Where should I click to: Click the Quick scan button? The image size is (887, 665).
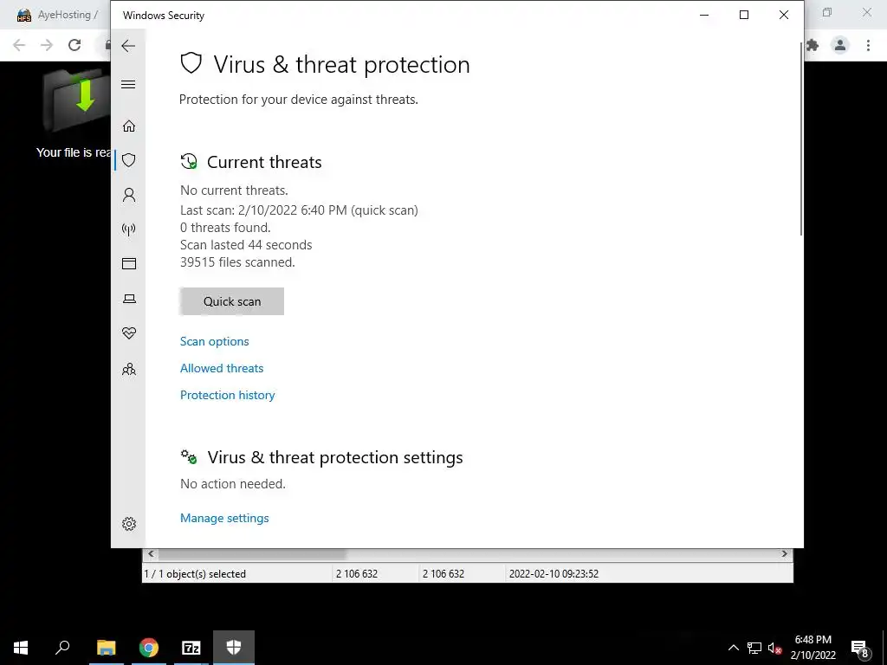(x=232, y=301)
